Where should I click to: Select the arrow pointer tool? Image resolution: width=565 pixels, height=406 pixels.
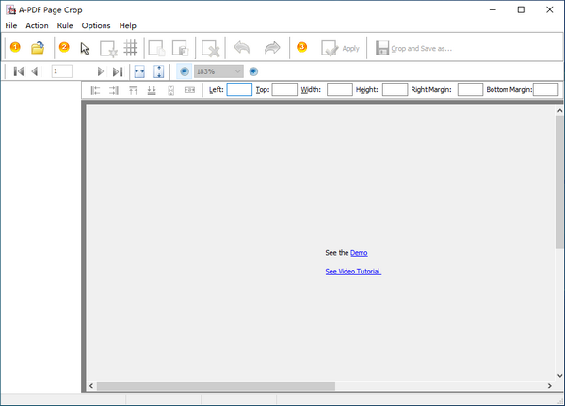point(85,48)
